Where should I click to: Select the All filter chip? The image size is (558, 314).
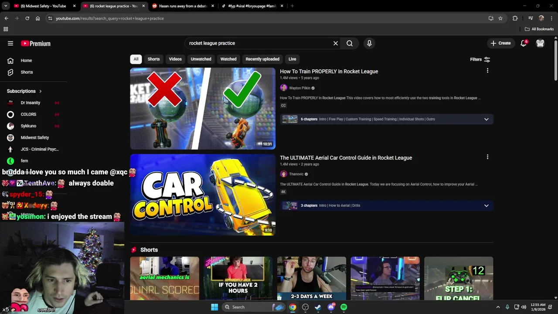pos(136,59)
